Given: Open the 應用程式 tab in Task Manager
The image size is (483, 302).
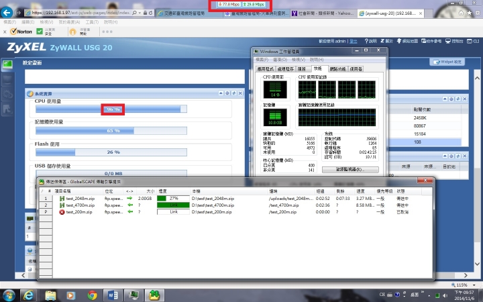Looking at the screenshot, I should tap(266, 69).
